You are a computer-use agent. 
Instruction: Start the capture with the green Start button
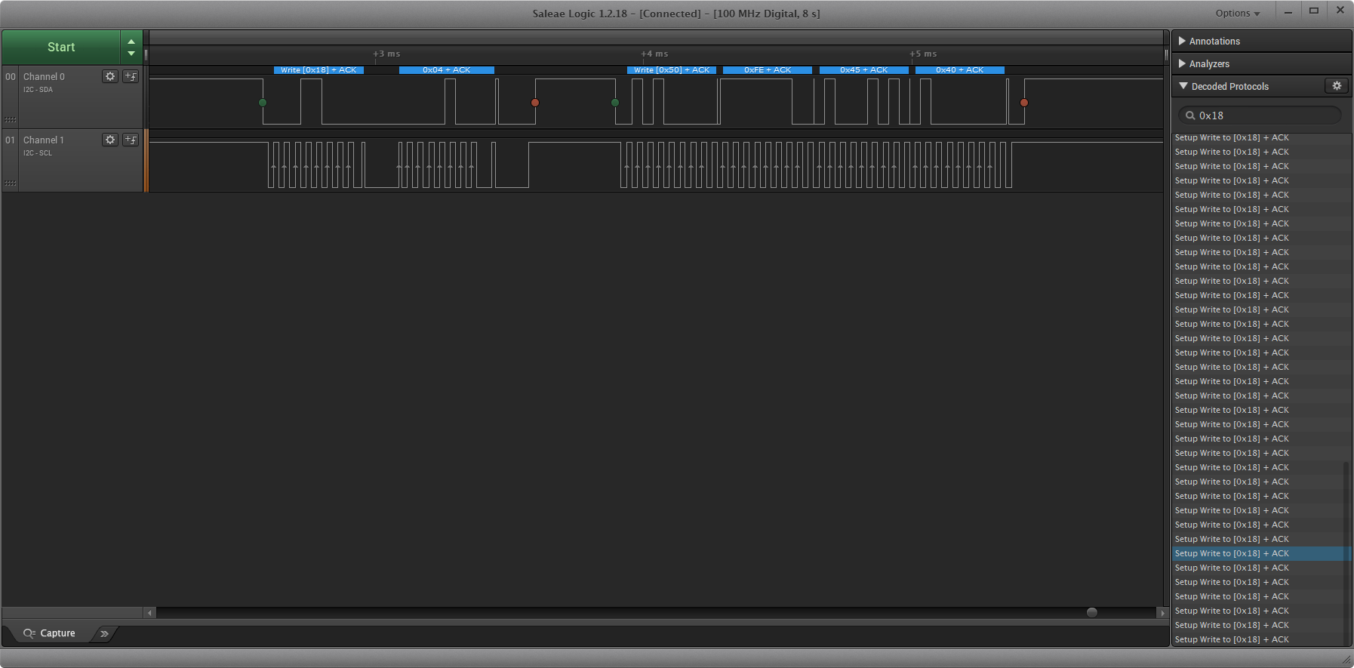[61, 47]
